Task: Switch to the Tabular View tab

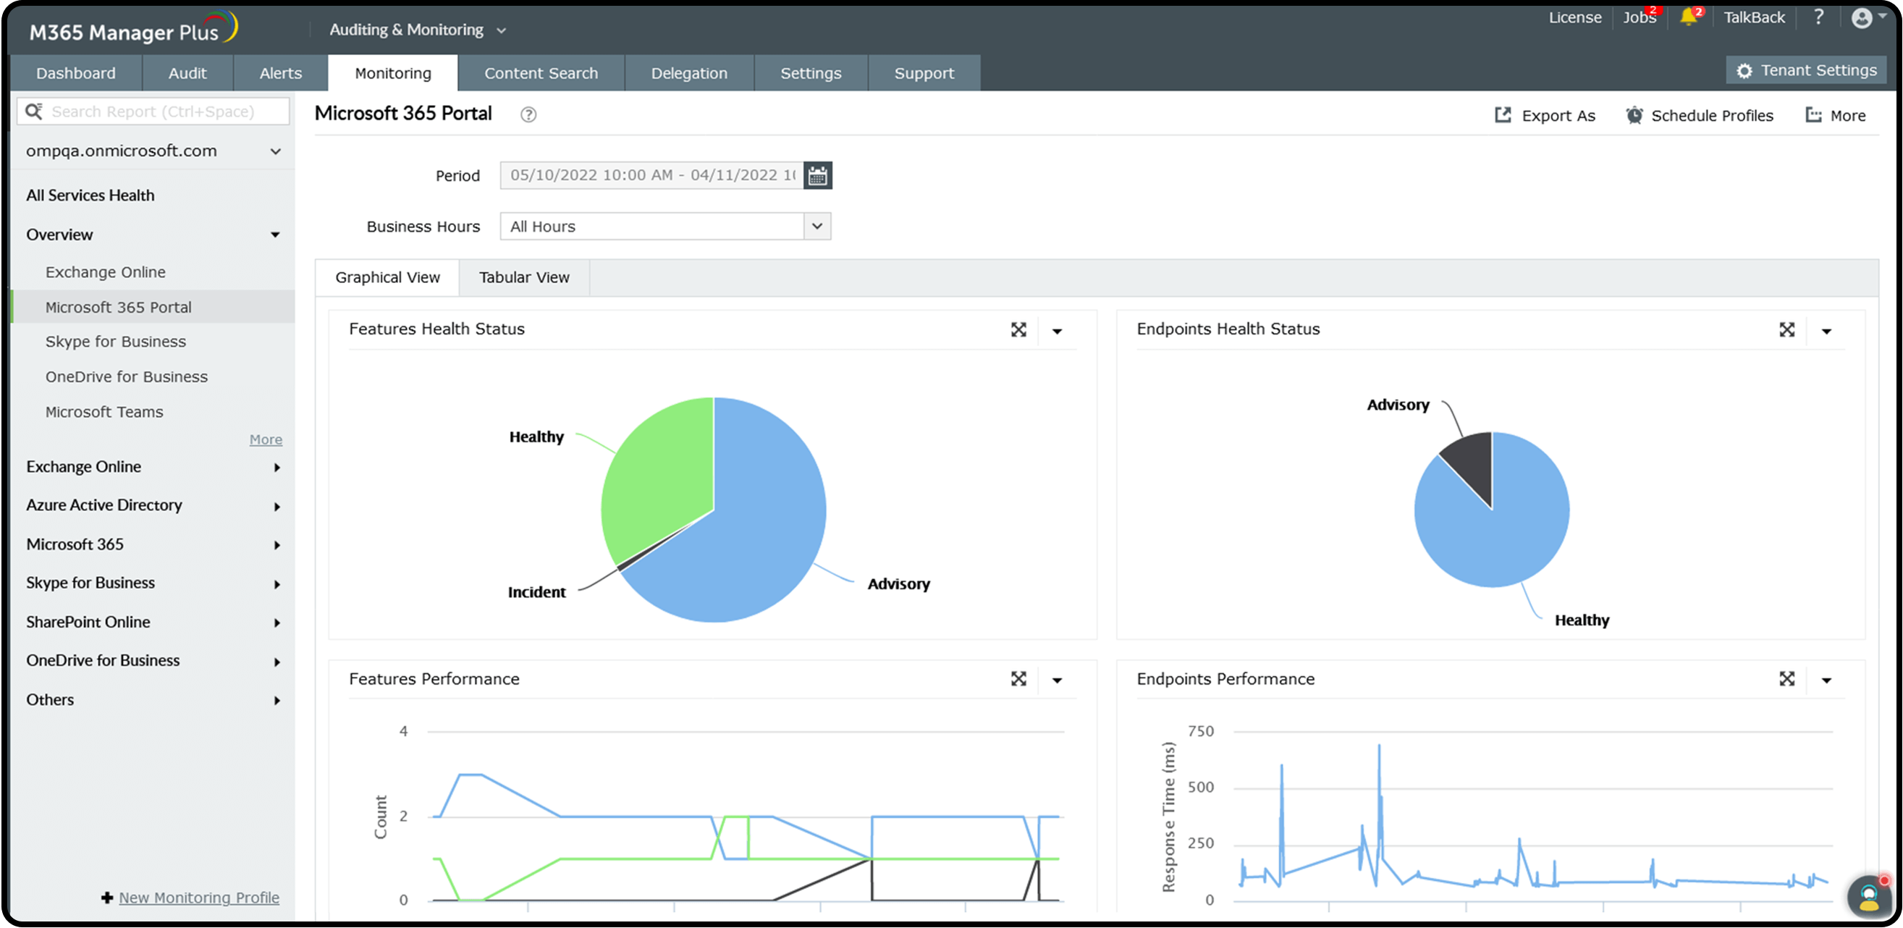Action: pyautogui.click(x=524, y=278)
